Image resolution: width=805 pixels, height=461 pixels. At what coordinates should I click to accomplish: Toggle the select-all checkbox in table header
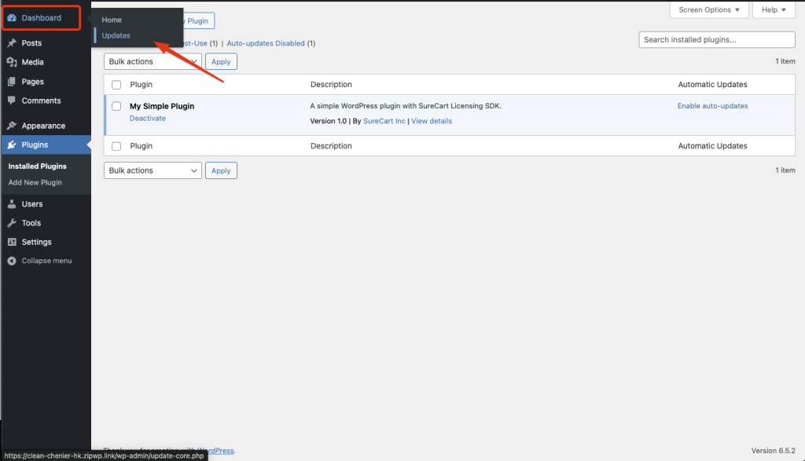116,85
